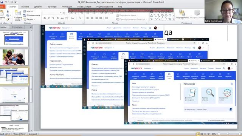The image size is (242, 136).
Task: Select the Format Painter brush icon
Action: (x=8, y=19)
